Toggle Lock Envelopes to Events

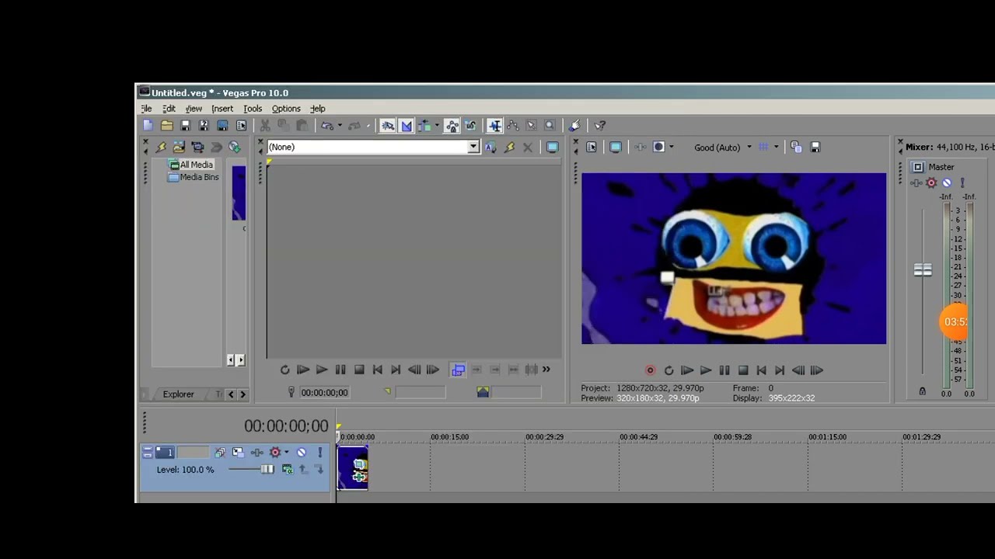point(452,125)
